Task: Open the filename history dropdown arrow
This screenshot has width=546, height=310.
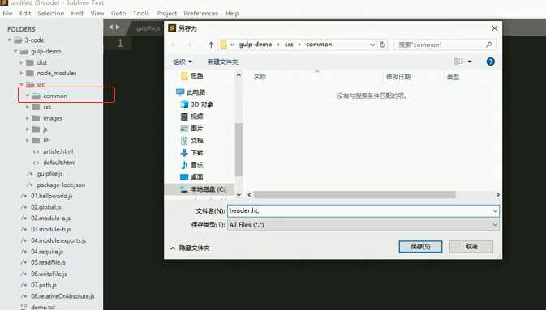Action: (495, 211)
